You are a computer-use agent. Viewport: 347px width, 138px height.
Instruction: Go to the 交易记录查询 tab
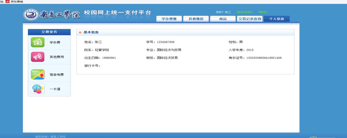point(250,19)
